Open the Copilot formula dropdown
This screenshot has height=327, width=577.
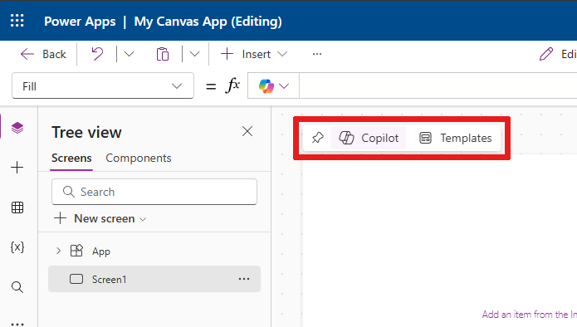(x=273, y=86)
